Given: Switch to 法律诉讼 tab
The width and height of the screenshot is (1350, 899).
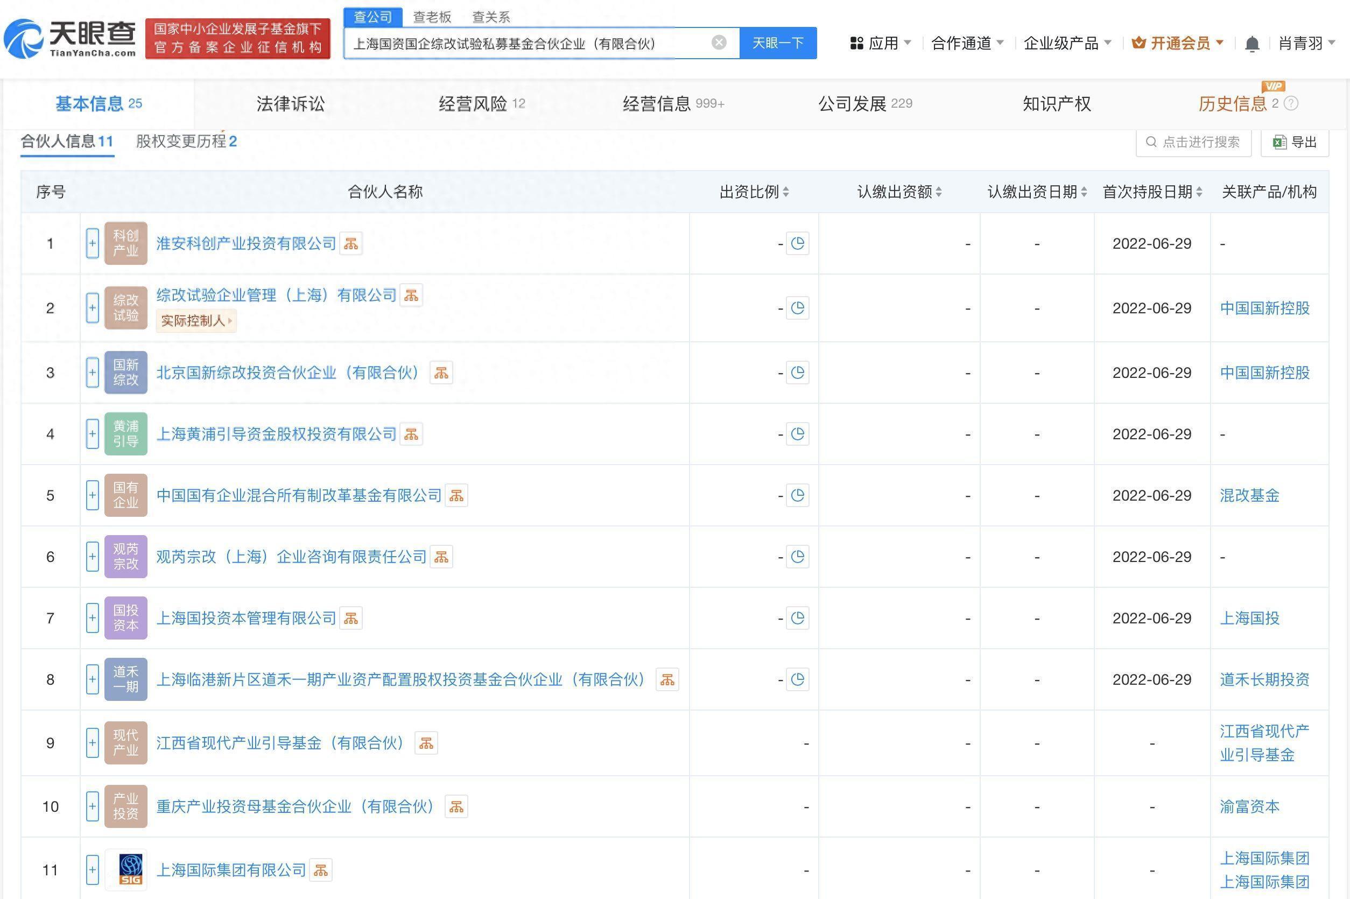Looking at the screenshot, I should tap(290, 104).
